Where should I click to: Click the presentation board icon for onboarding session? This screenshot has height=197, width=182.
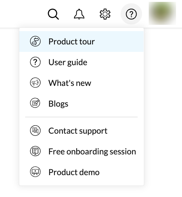point(35,151)
